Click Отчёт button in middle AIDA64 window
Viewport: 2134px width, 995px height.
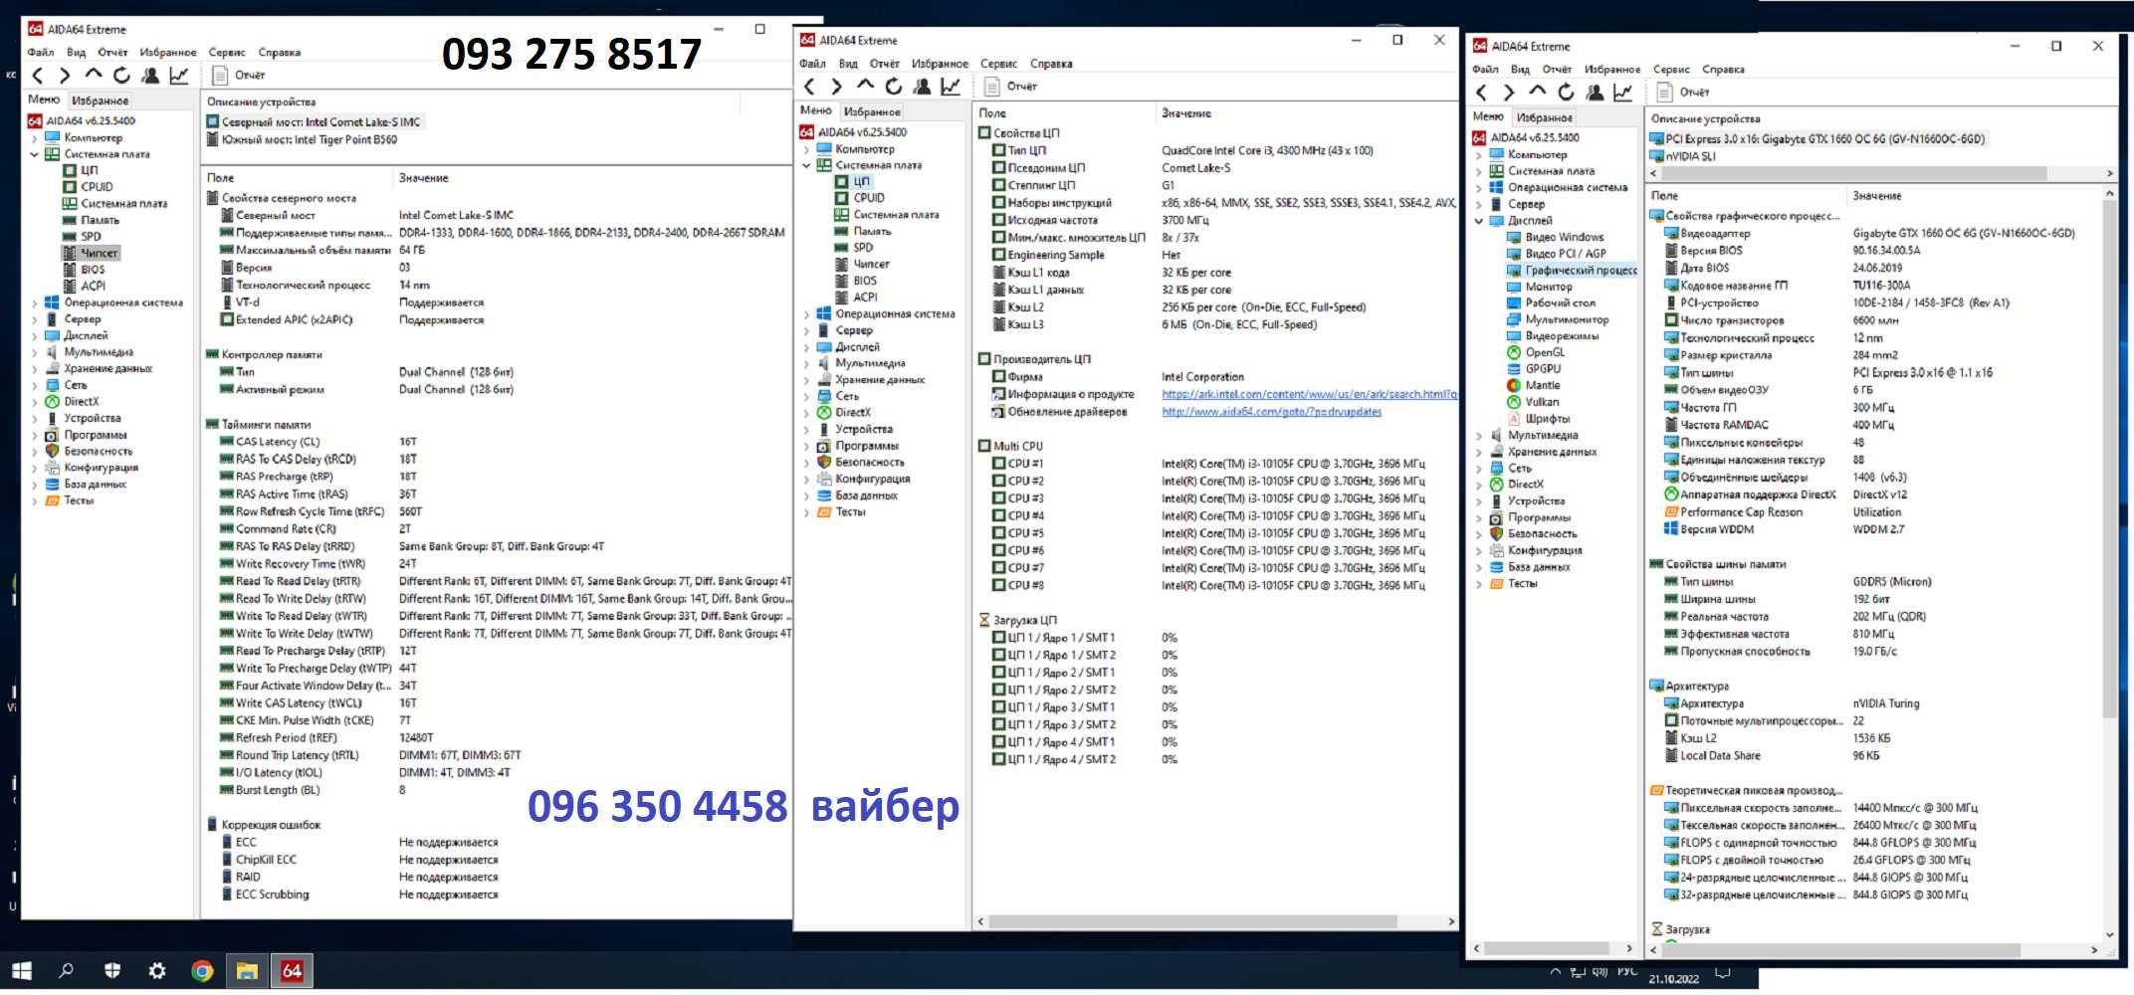(x=1010, y=87)
